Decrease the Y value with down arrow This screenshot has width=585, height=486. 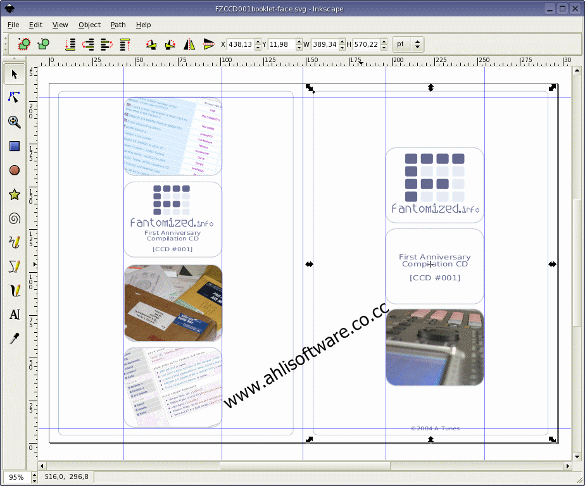tap(299, 47)
